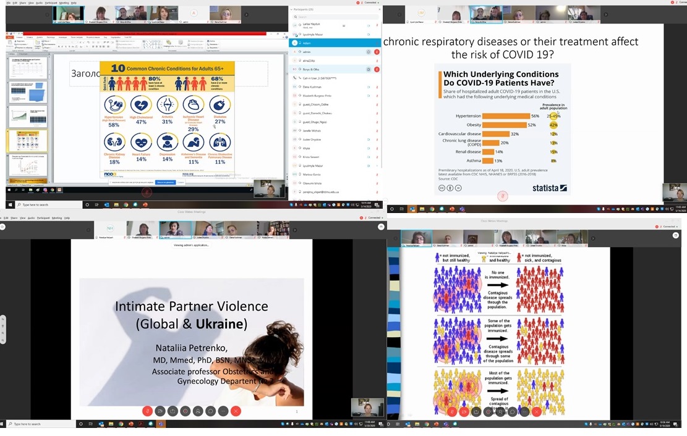The image size is (687, 436).
Task: Click red microphone button below the statista chart
Action: (x=502, y=196)
